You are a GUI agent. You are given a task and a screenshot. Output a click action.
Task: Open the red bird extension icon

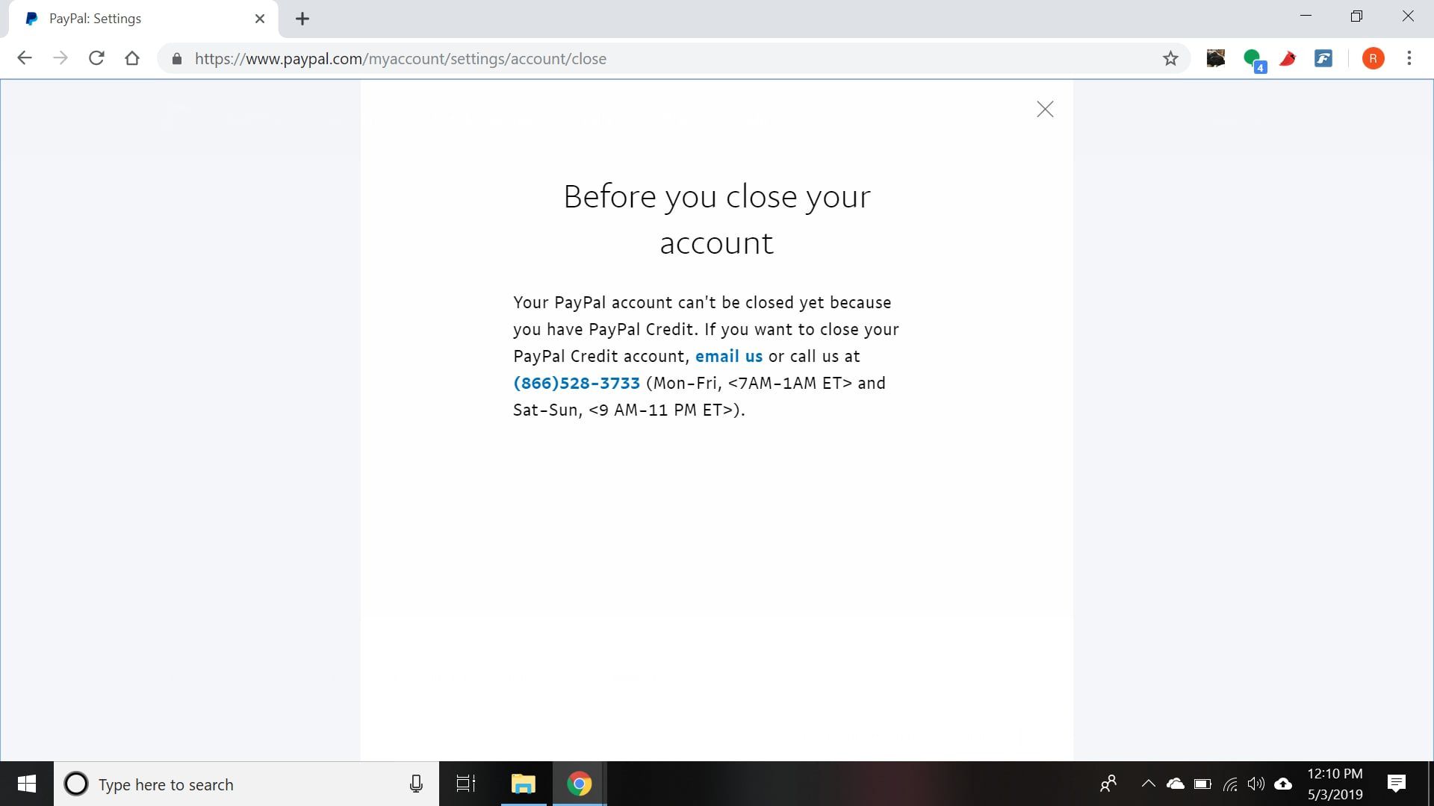click(x=1288, y=58)
